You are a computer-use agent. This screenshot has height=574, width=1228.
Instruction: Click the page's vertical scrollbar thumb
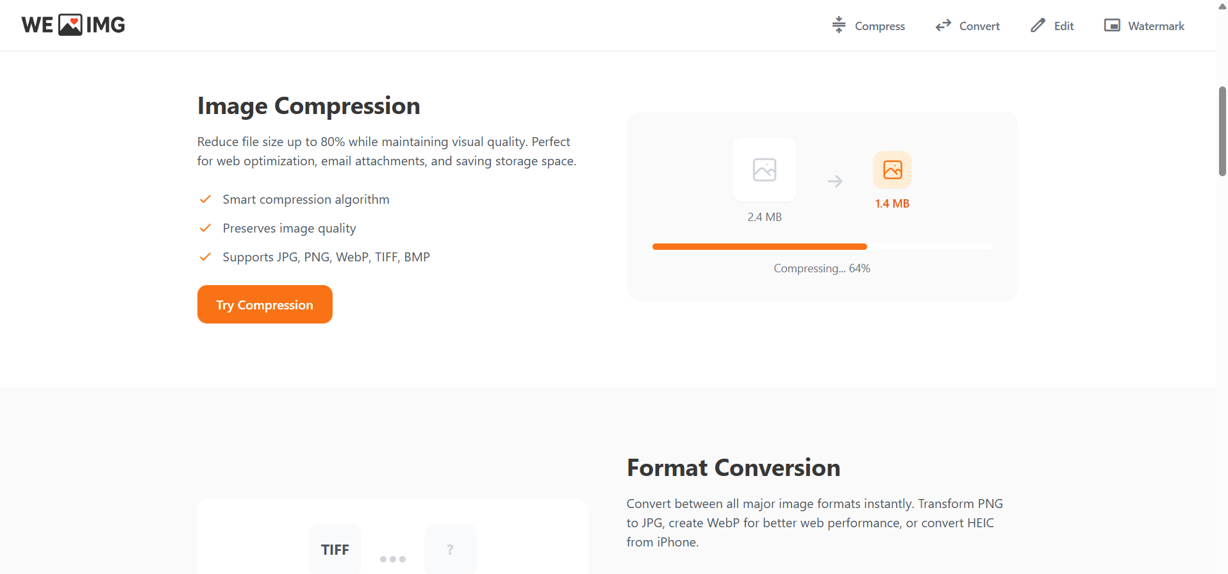(x=1222, y=131)
